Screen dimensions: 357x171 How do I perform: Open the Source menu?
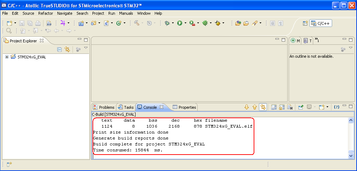pyautogui.click(x=28, y=13)
